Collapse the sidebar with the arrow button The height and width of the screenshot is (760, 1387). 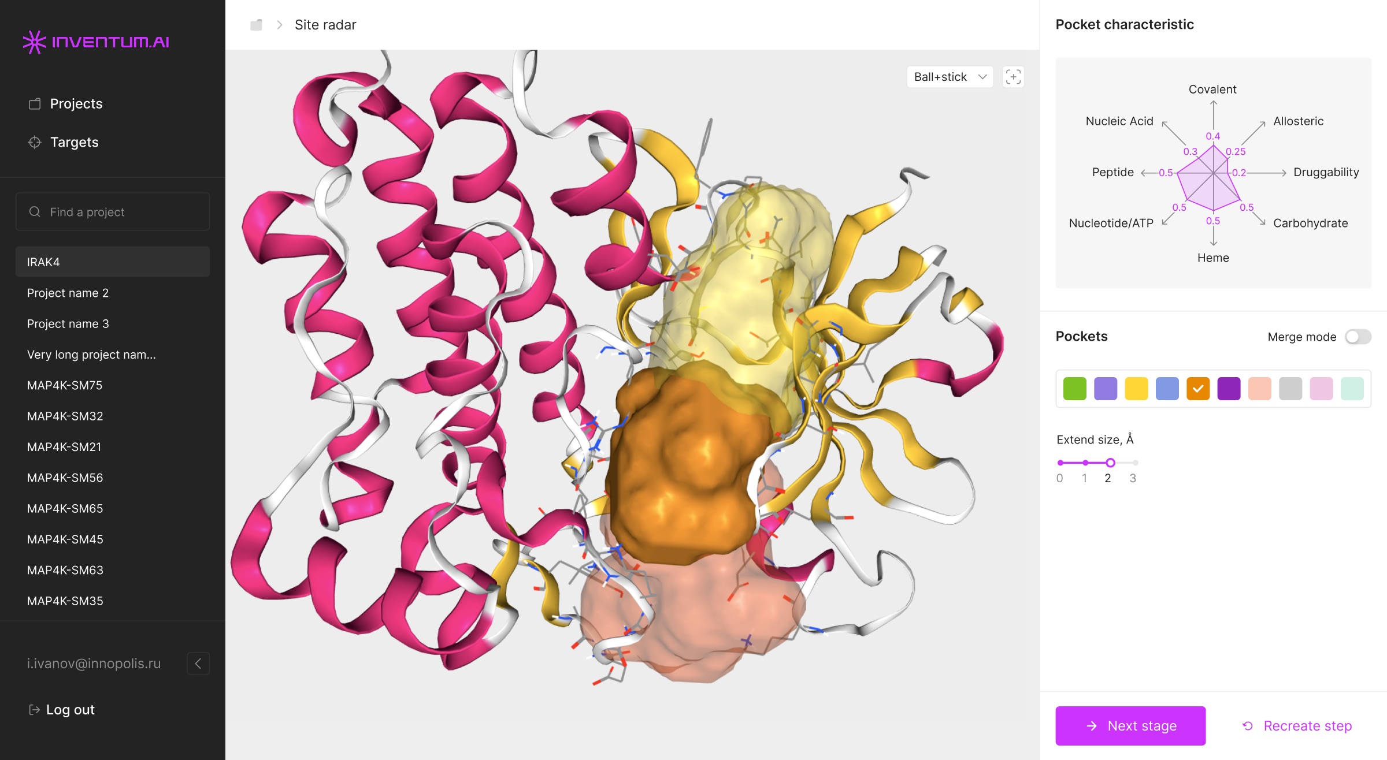click(198, 664)
